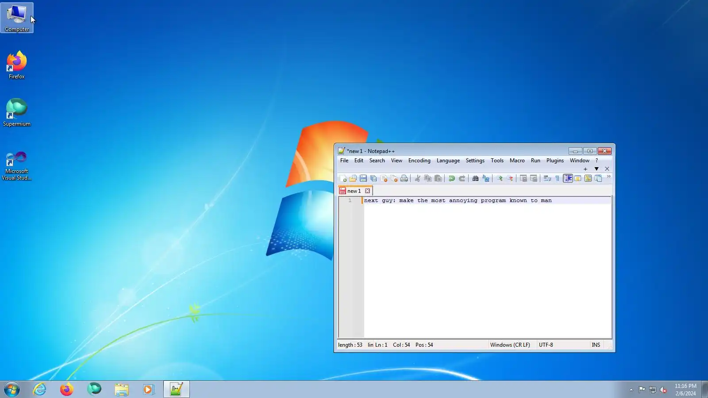Open Find with the binoculars icon
The width and height of the screenshot is (708, 398).
[x=475, y=179]
